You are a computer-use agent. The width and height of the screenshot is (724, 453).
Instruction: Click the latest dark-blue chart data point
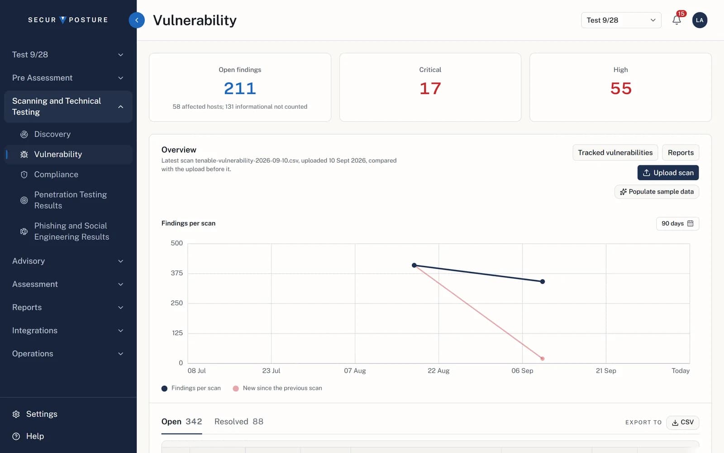543,282
